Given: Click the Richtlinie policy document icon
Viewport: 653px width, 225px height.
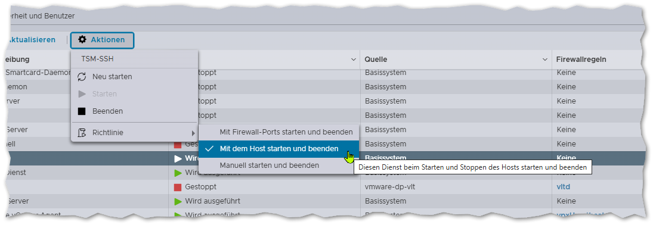Looking at the screenshot, I should click(x=82, y=133).
